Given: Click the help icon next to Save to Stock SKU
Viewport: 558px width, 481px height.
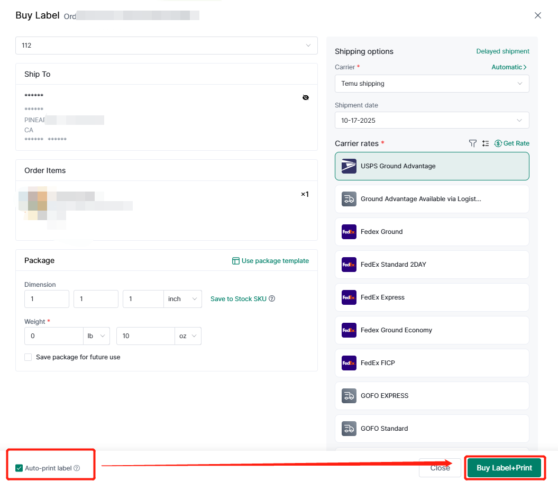Looking at the screenshot, I should point(272,299).
